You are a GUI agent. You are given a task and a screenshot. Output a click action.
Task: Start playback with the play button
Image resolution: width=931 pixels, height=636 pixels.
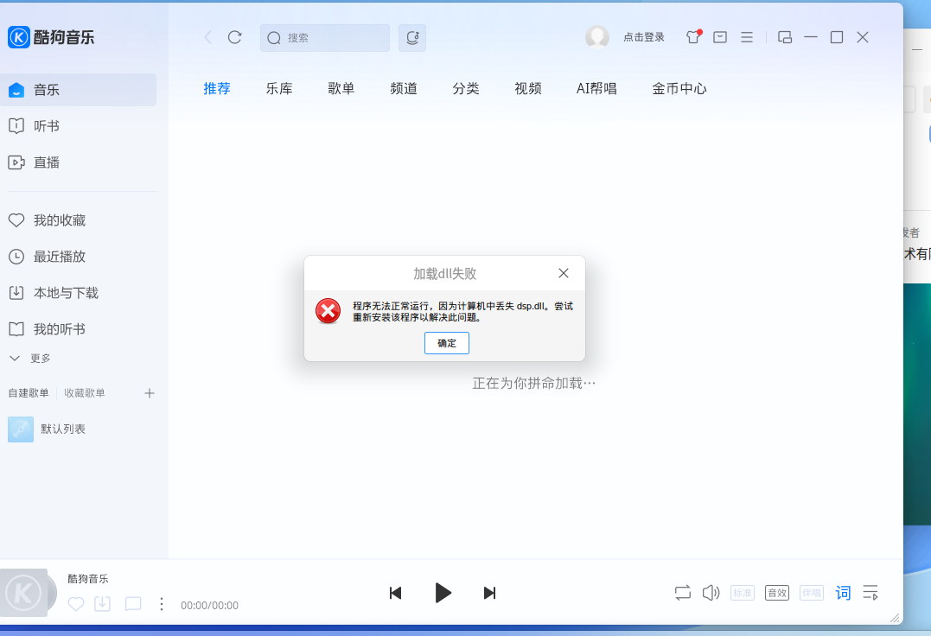click(x=443, y=593)
